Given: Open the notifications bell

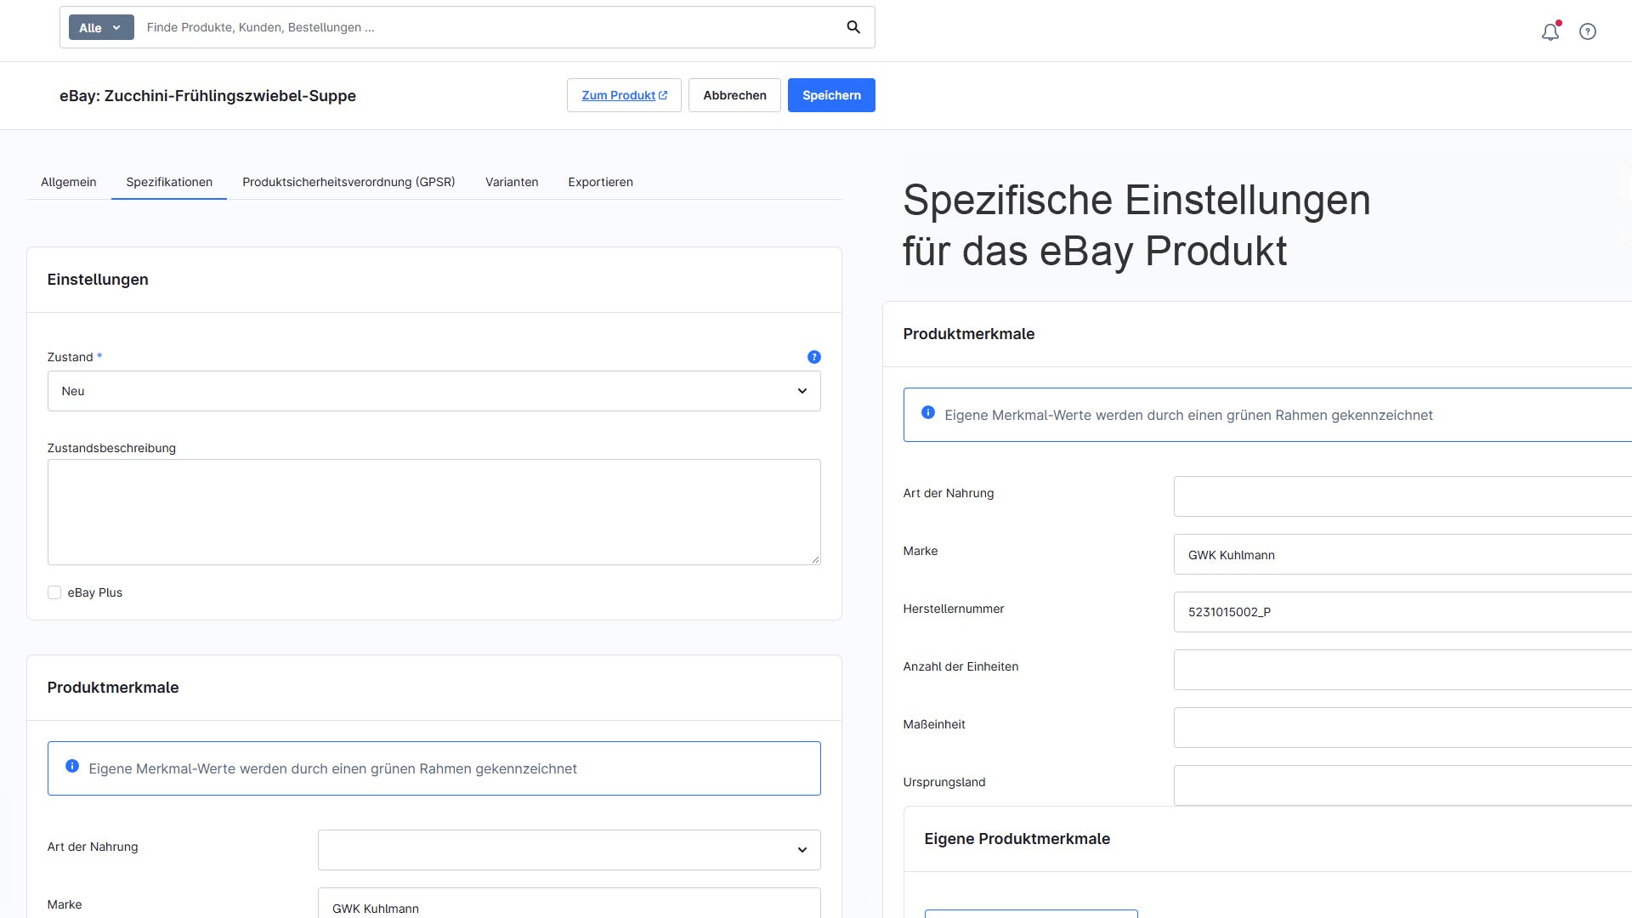Looking at the screenshot, I should pyautogui.click(x=1550, y=31).
